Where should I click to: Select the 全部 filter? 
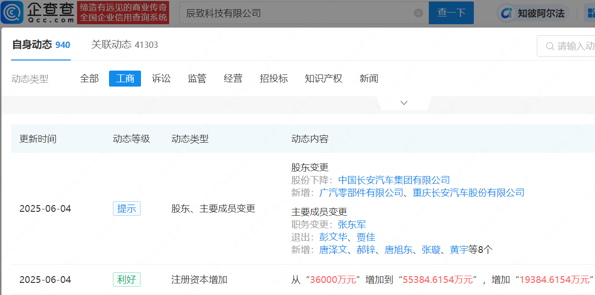point(89,78)
